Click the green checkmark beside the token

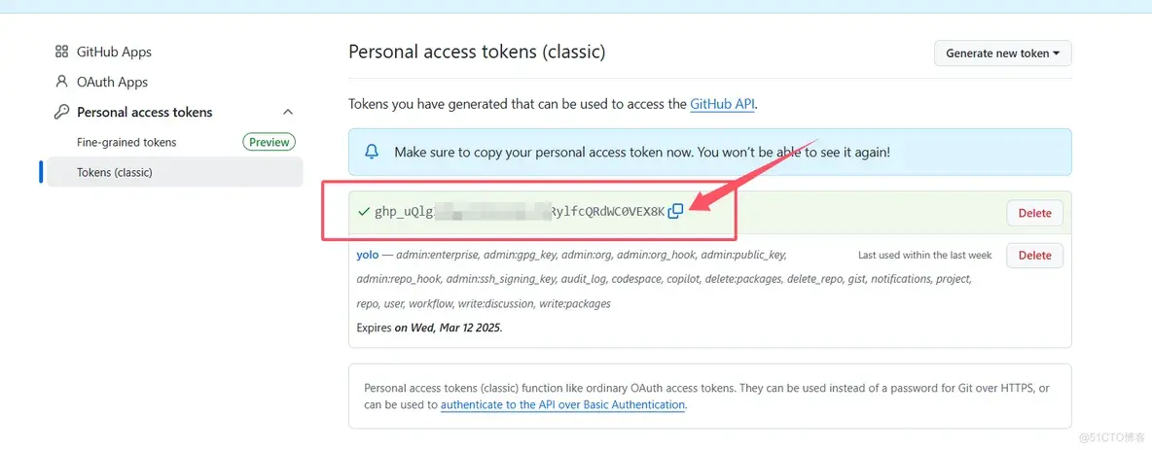point(363,212)
